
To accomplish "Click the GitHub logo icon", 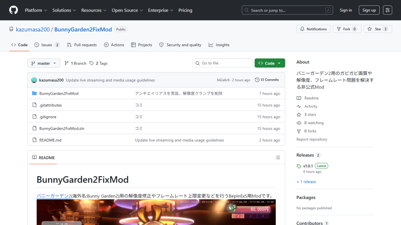I will [x=13, y=10].
